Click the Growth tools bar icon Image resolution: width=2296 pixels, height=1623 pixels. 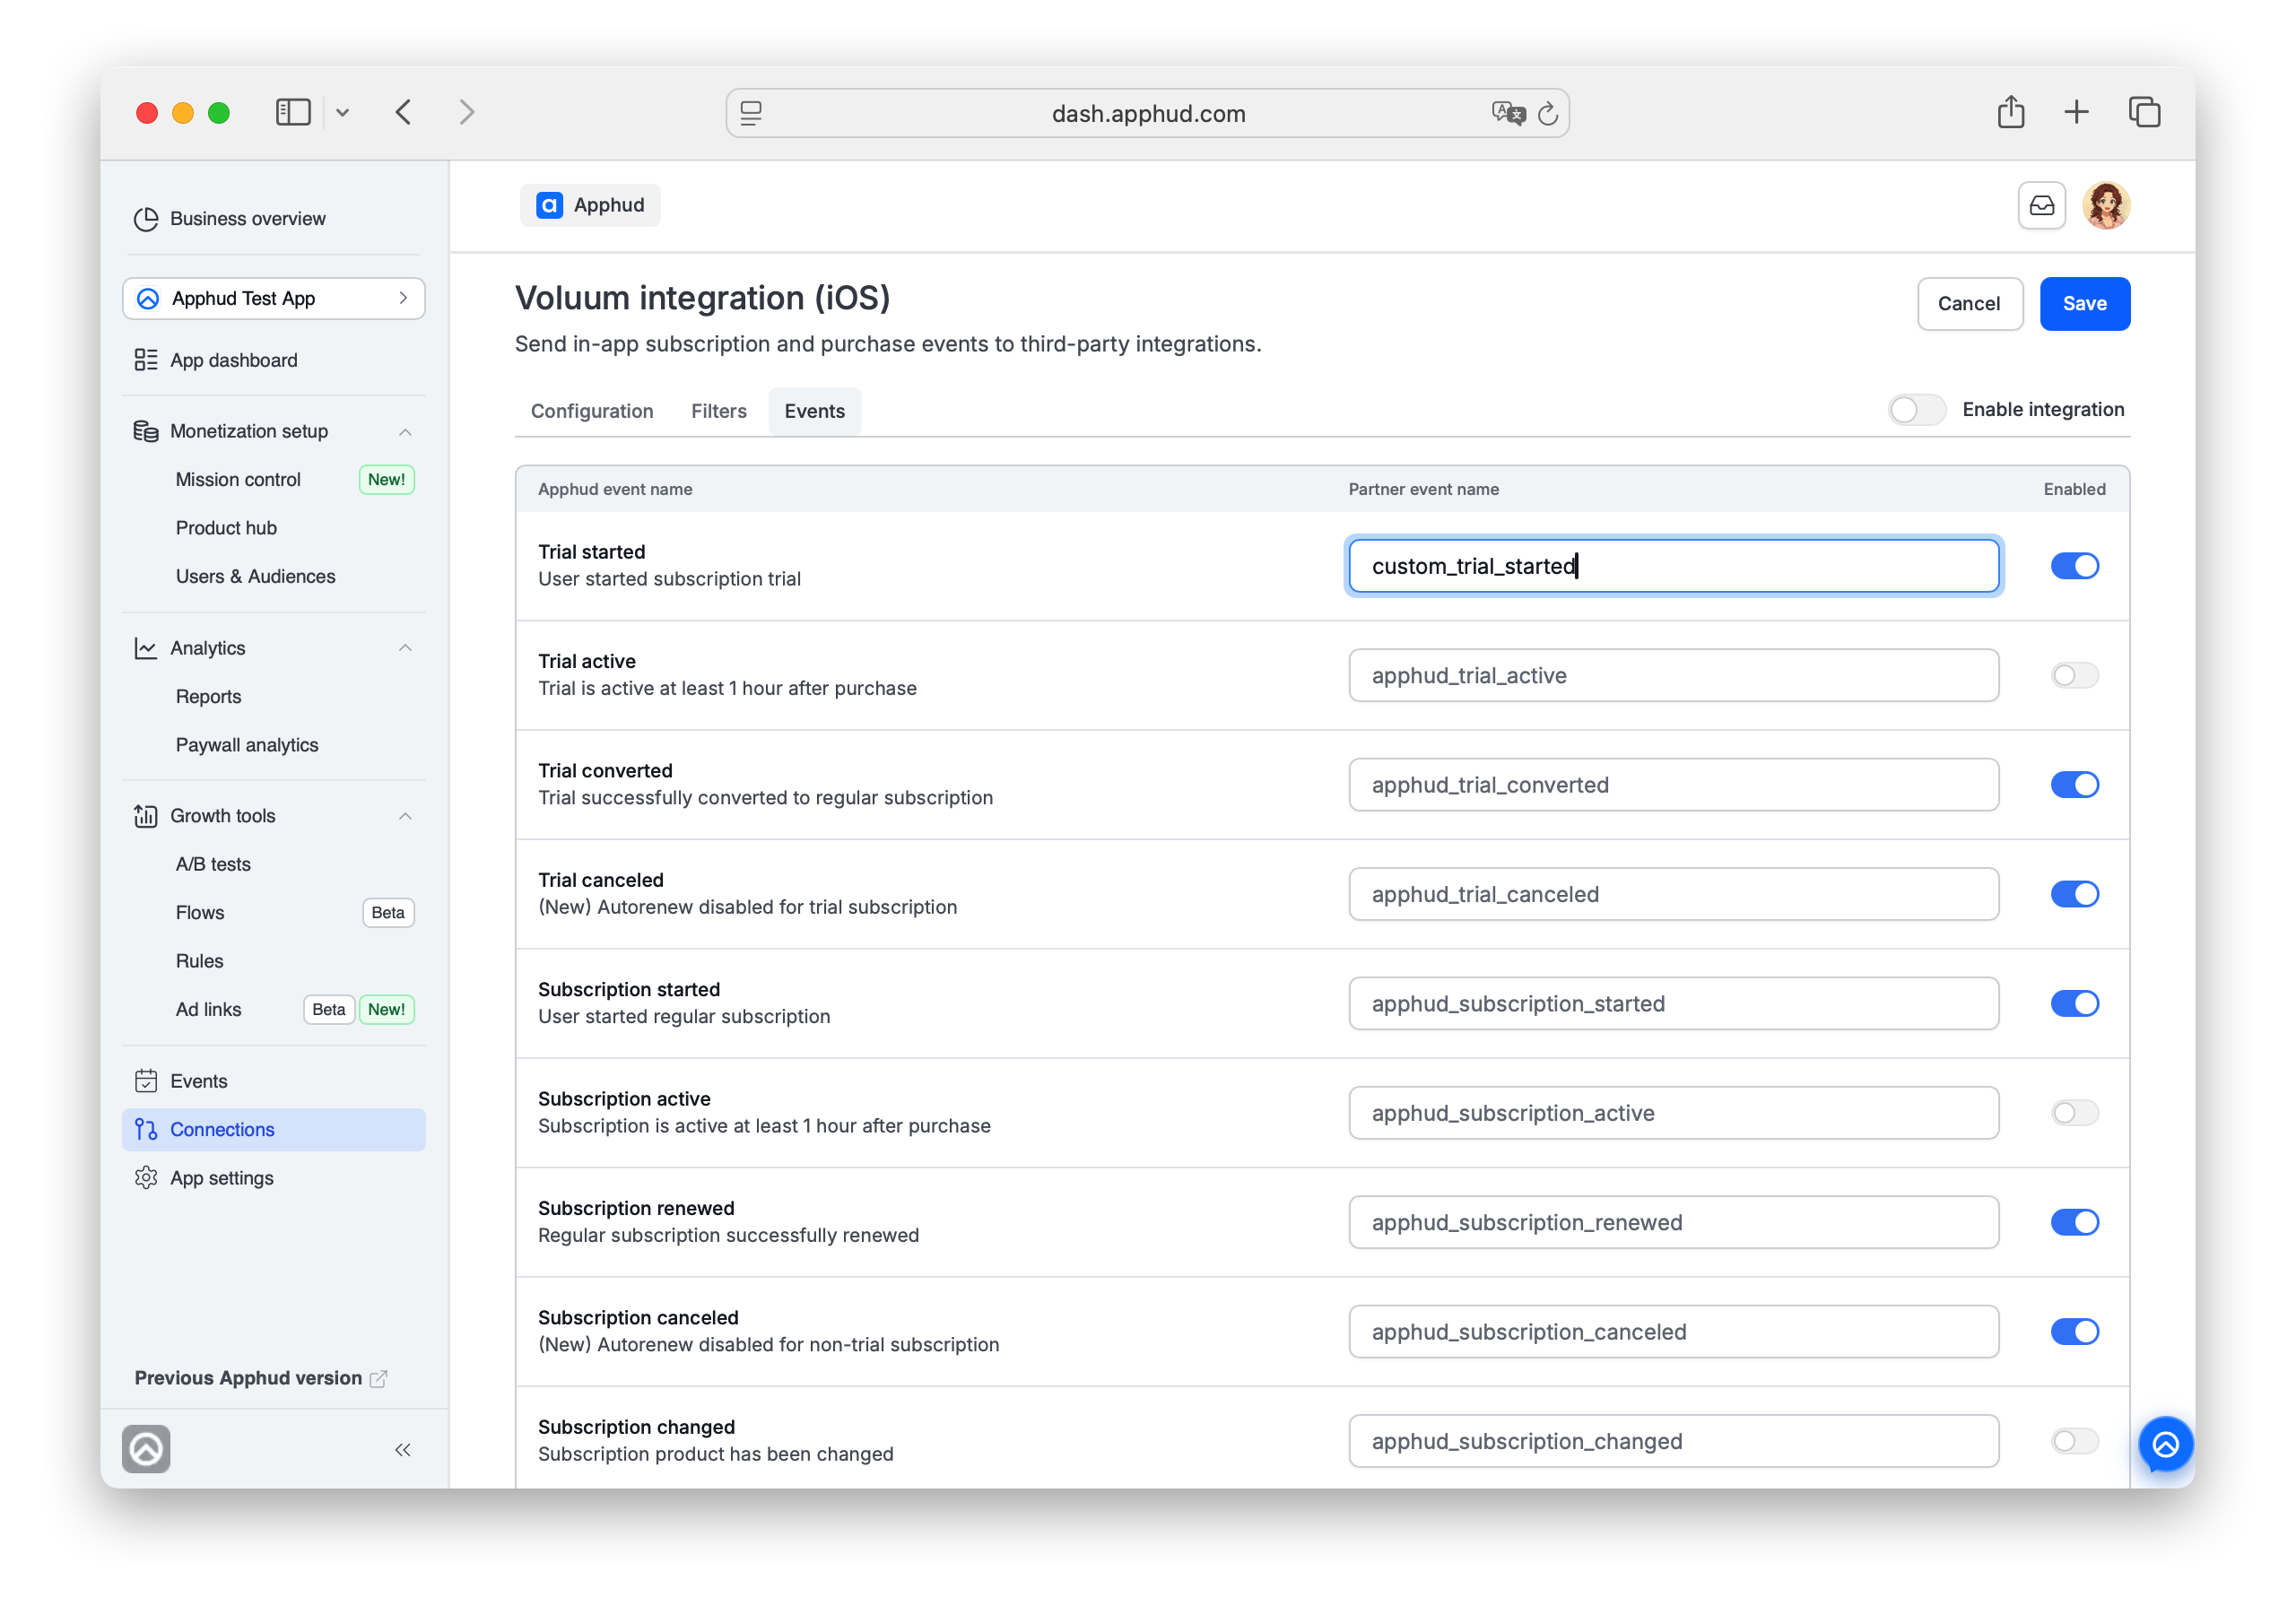(146, 816)
